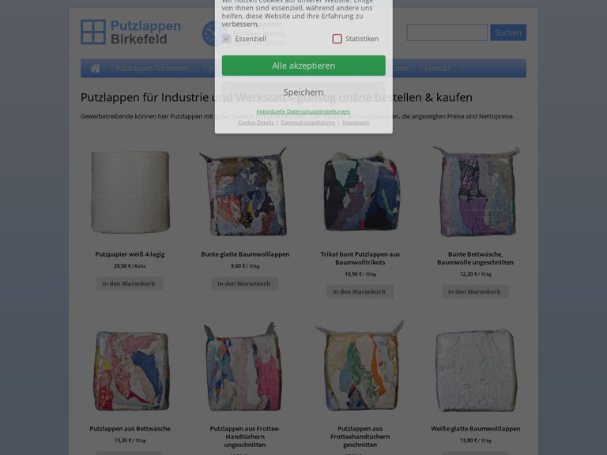Click the Speichern button
This screenshot has height=455, width=607.
(303, 92)
